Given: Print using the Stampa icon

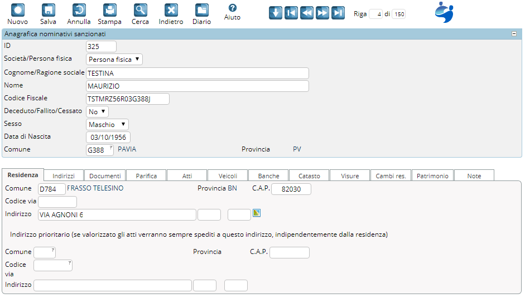Looking at the screenshot, I should (x=110, y=11).
